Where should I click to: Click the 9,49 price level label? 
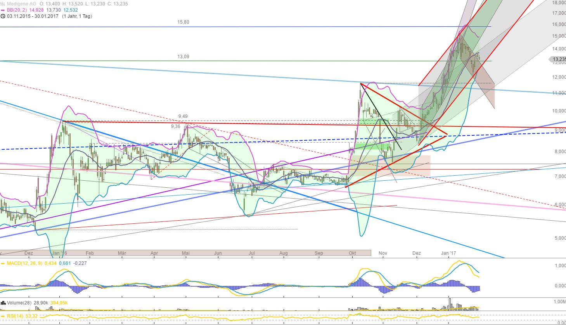[x=182, y=116]
